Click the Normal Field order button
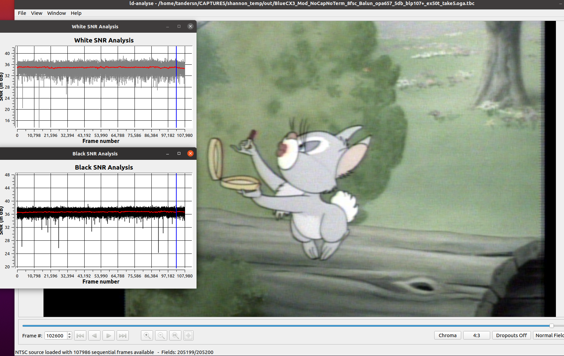Viewport: 564px width, 356px height. coord(548,335)
